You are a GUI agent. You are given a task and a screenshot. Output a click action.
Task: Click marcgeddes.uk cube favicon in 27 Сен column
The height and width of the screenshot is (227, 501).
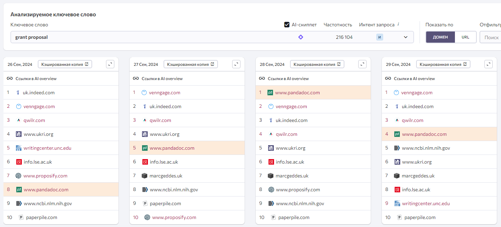coord(145,176)
